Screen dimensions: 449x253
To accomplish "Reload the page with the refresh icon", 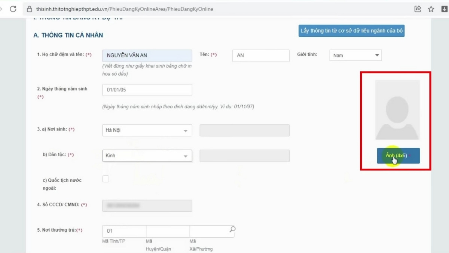I will (13, 9).
